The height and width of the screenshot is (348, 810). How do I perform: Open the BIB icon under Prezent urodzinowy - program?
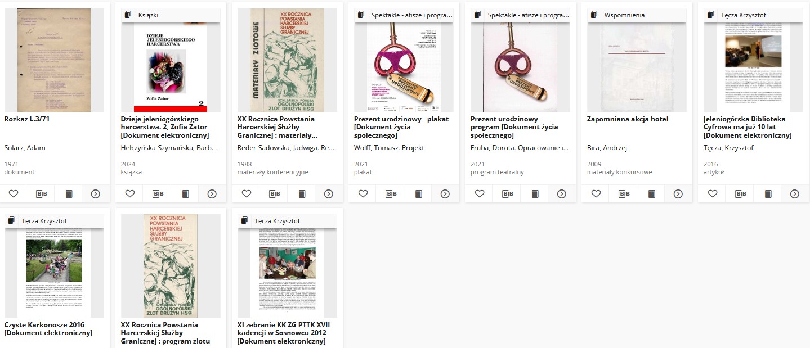coord(507,193)
